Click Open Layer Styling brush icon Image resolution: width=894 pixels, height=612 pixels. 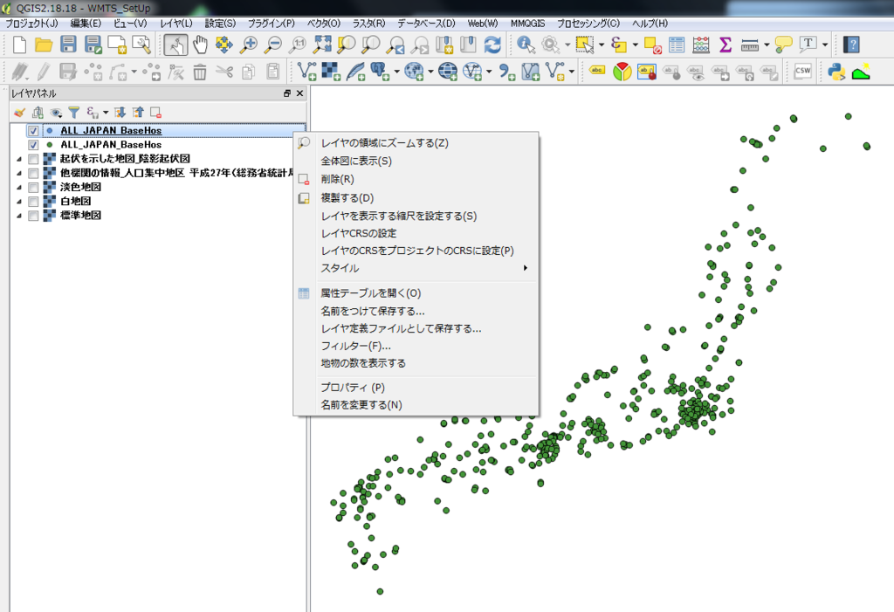[x=19, y=113]
